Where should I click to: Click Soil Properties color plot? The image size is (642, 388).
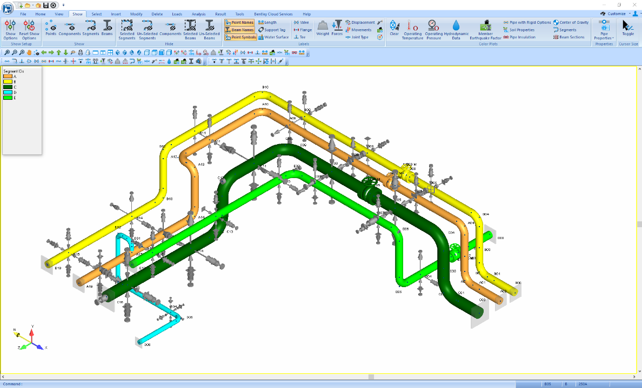pos(519,30)
